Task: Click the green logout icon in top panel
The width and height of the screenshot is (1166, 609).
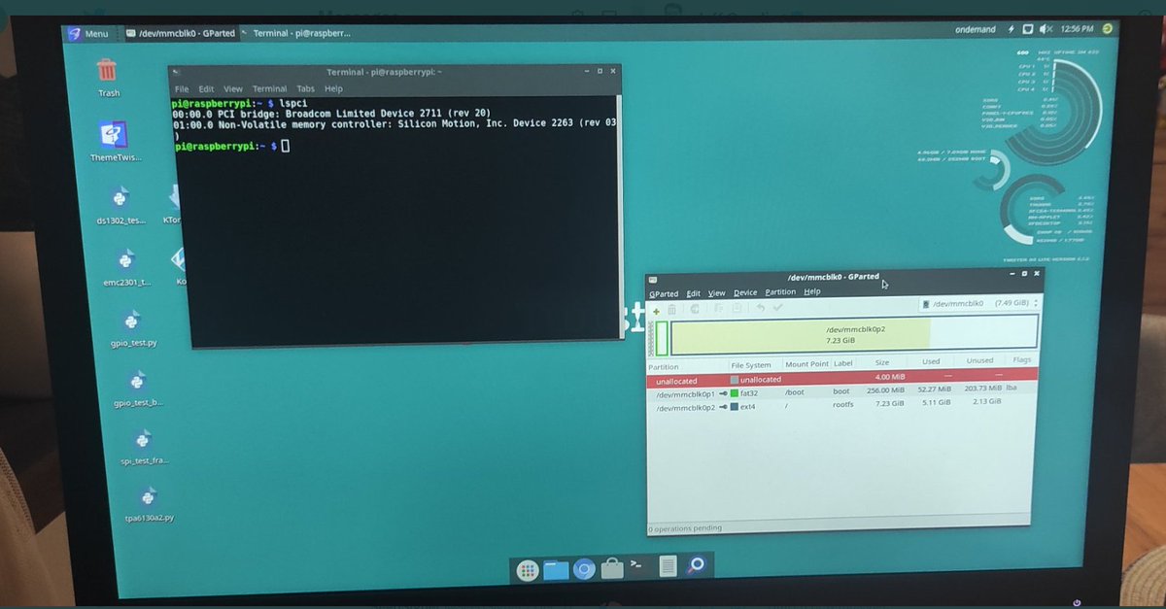Action: 1107,28
